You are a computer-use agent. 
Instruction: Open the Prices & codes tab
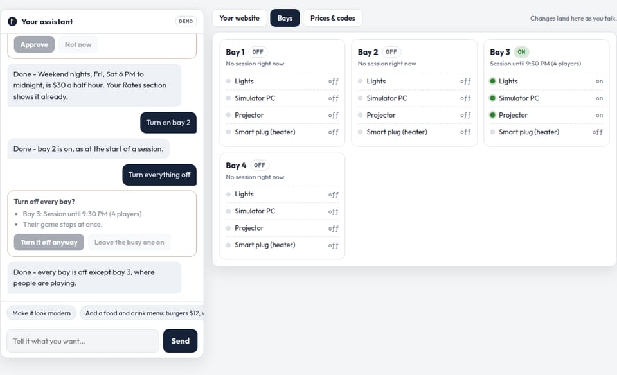pyautogui.click(x=332, y=18)
